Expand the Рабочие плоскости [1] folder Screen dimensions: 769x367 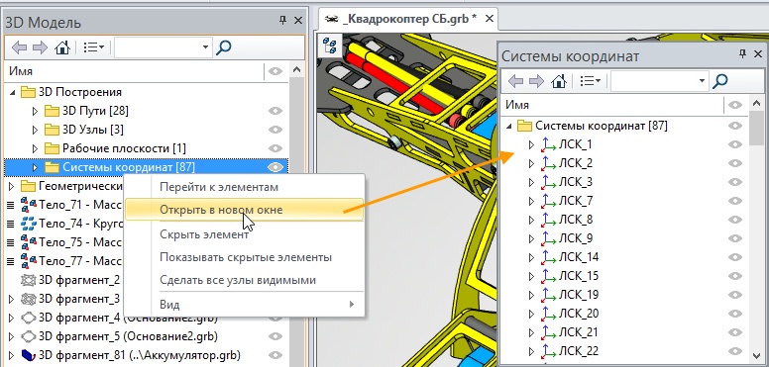pyautogui.click(x=35, y=148)
